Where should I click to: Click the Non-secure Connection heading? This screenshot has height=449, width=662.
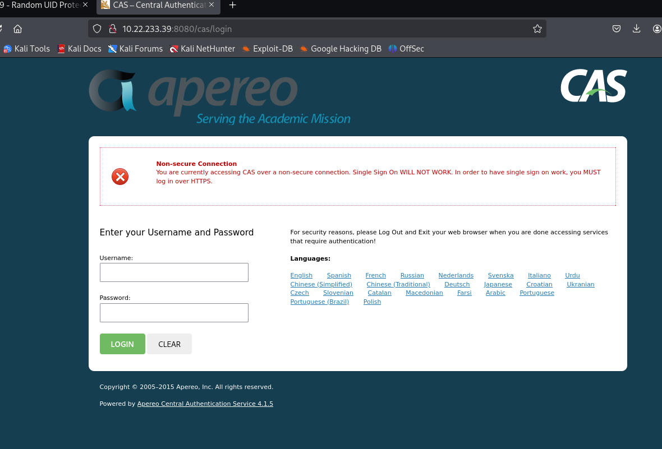coord(196,164)
